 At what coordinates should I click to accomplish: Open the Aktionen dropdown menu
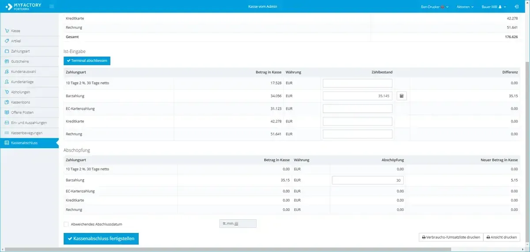coord(465,7)
